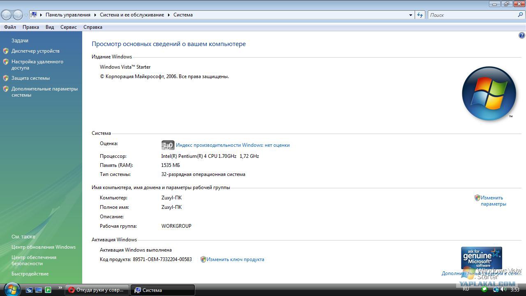Open Центр обеспечения безопасности
Viewport: 526px width, 296px height.
tap(34, 260)
